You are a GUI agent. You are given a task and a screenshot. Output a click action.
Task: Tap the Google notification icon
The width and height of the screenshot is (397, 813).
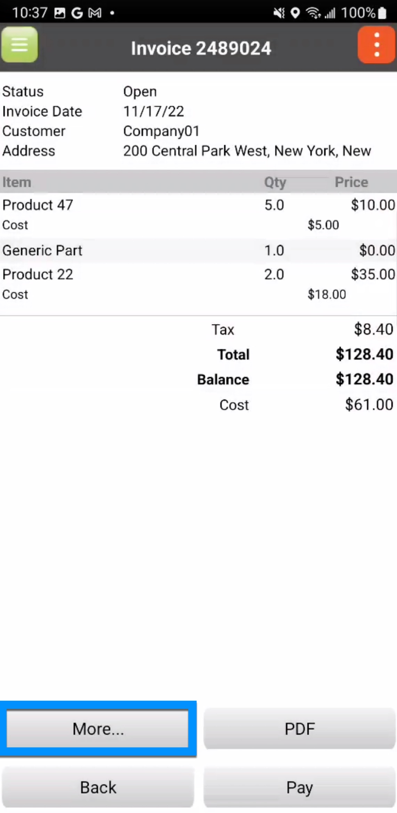pos(77,13)
